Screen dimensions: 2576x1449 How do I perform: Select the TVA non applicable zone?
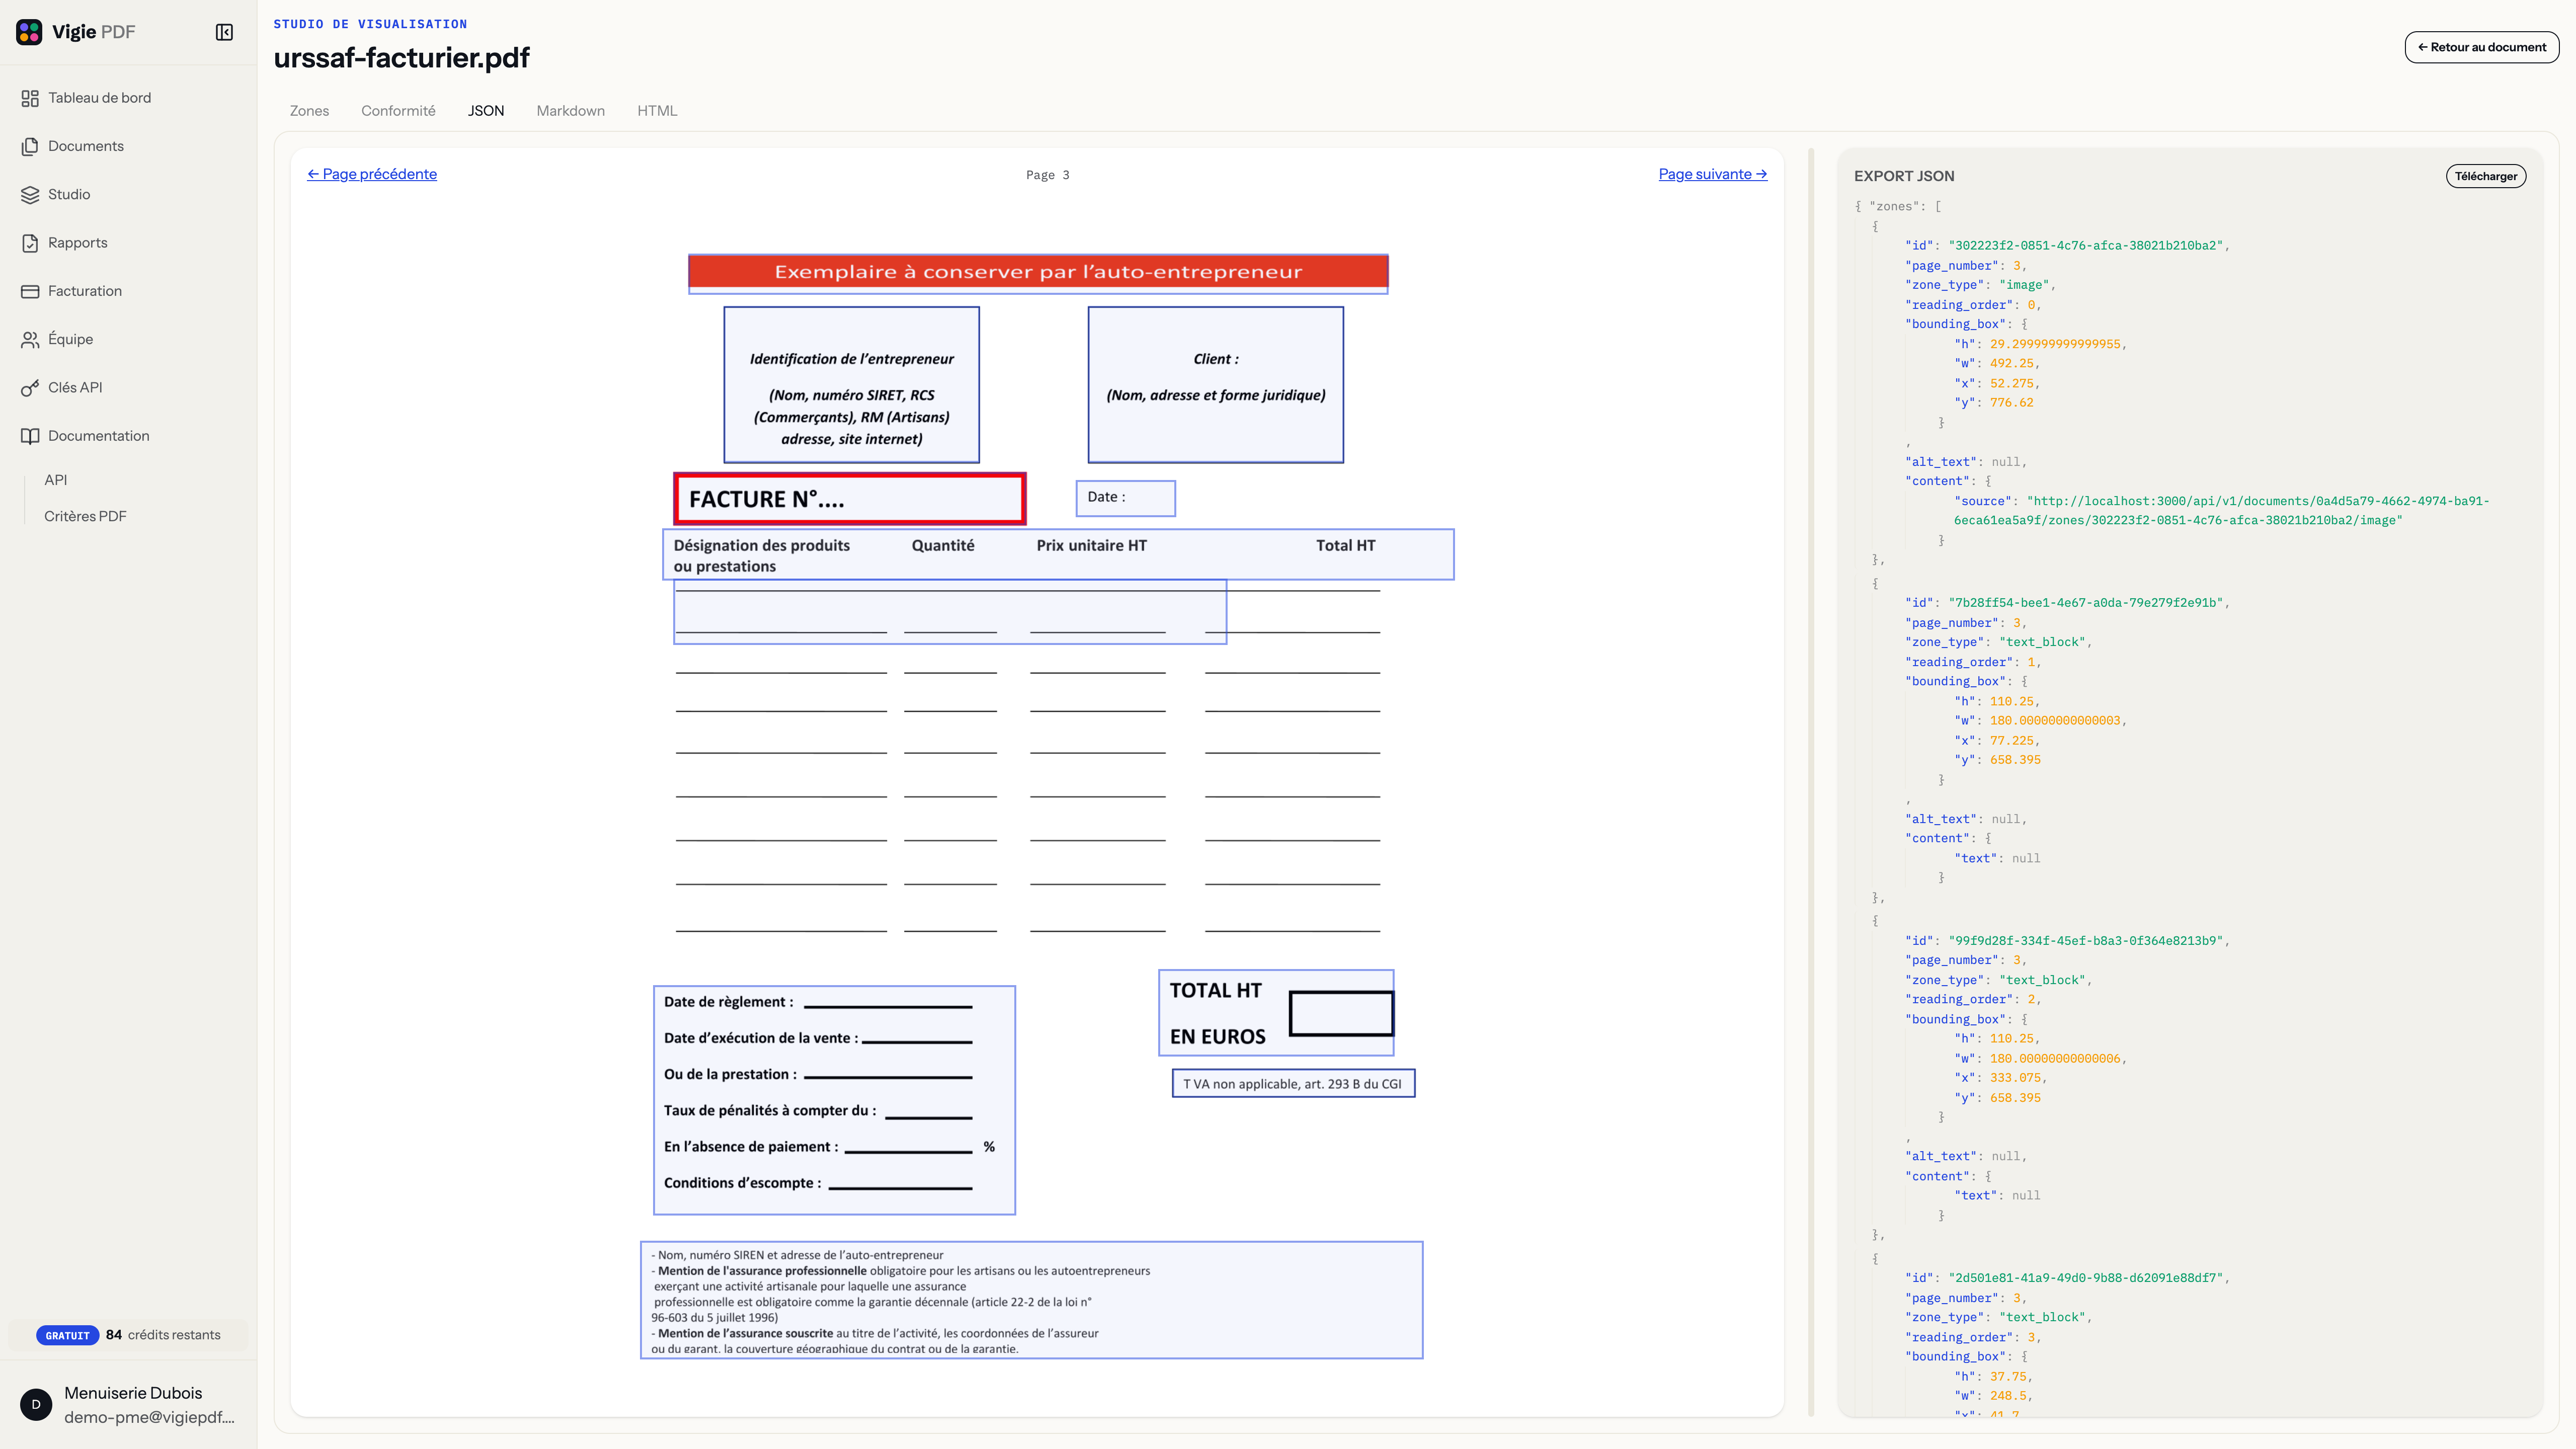coord(1293,1084)
